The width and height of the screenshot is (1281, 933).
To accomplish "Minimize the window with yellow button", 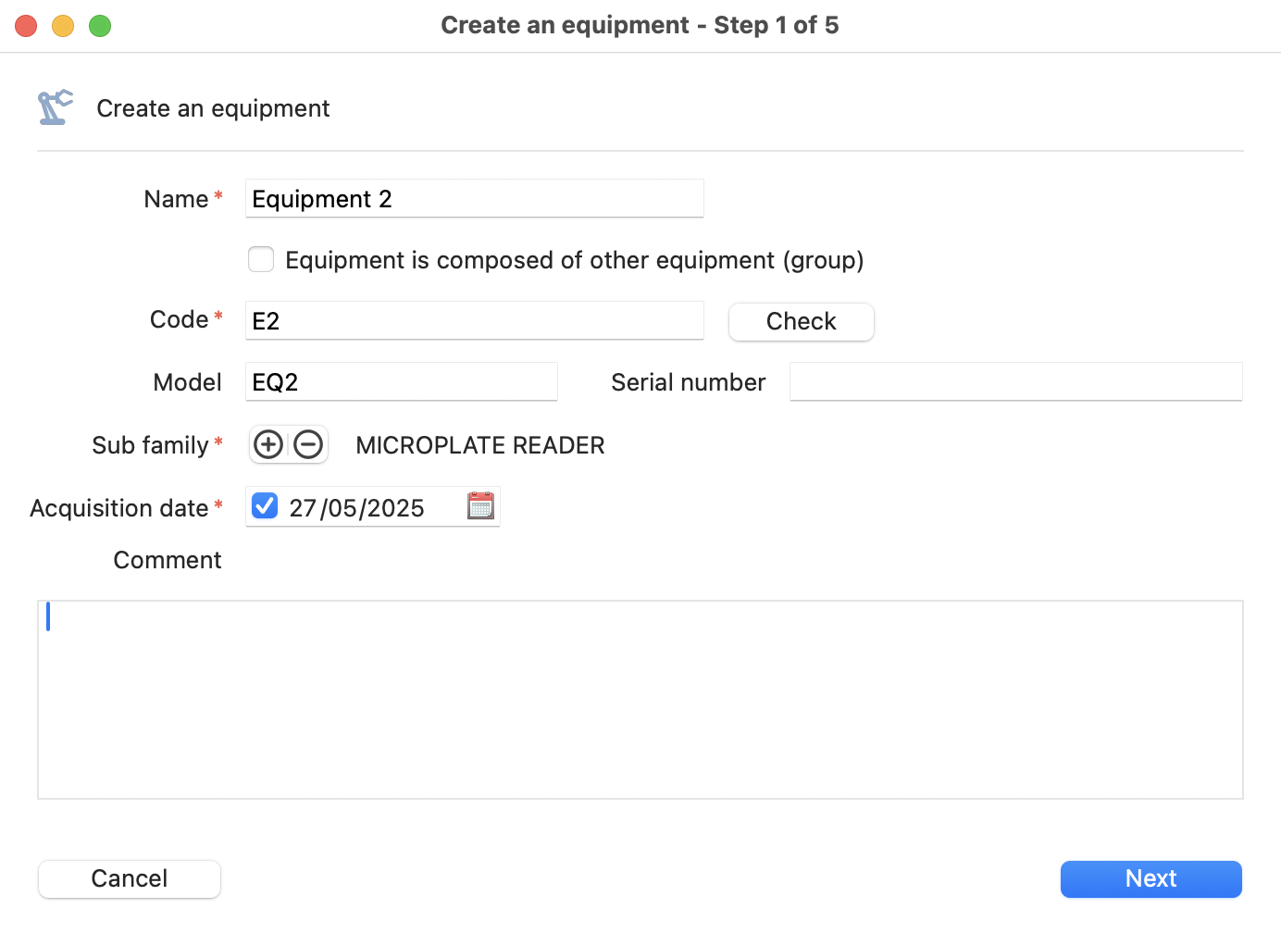I will pyautogui.click(x=63, y=26).
